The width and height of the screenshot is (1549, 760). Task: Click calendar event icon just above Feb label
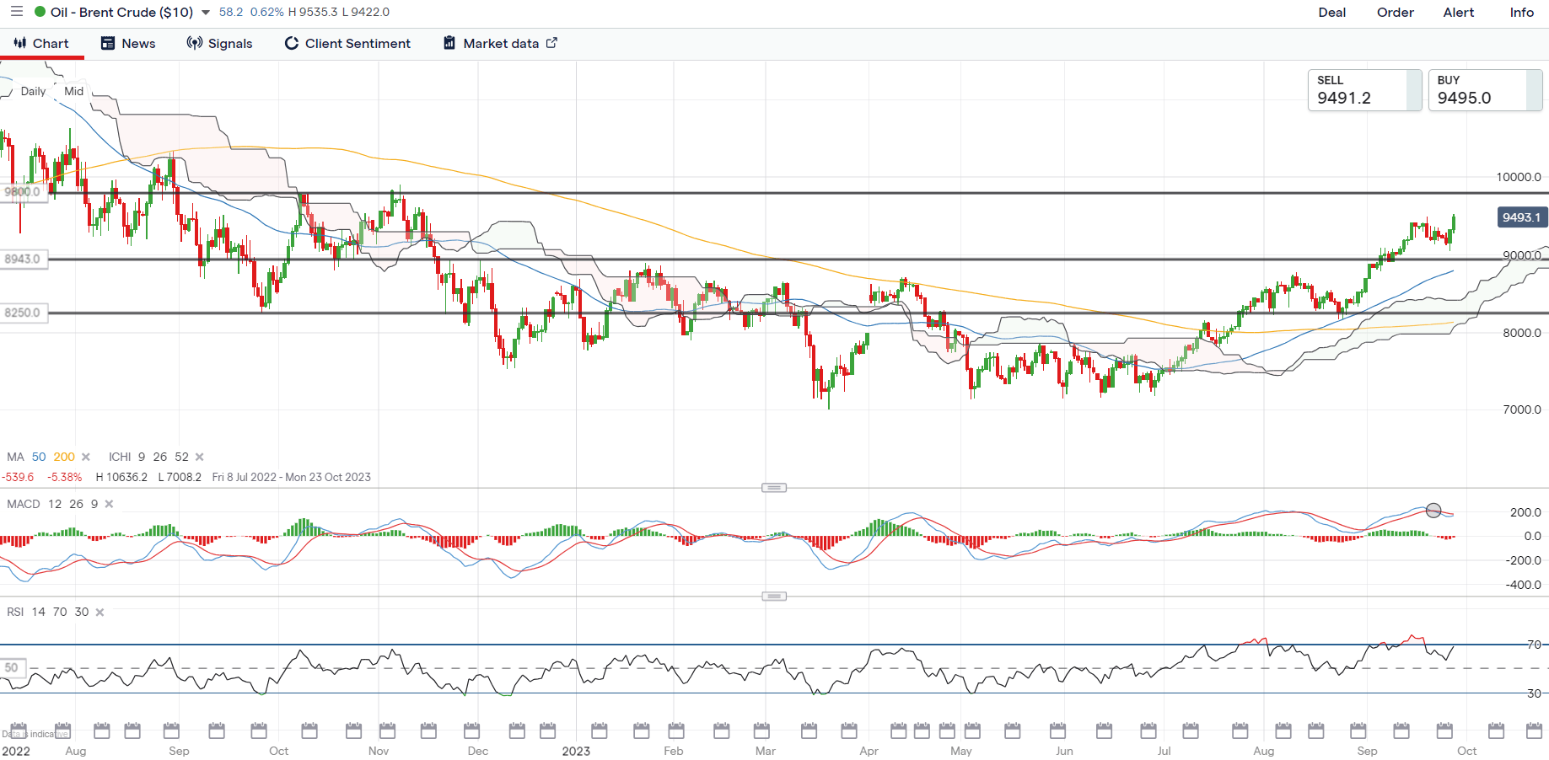coord(676,730)
